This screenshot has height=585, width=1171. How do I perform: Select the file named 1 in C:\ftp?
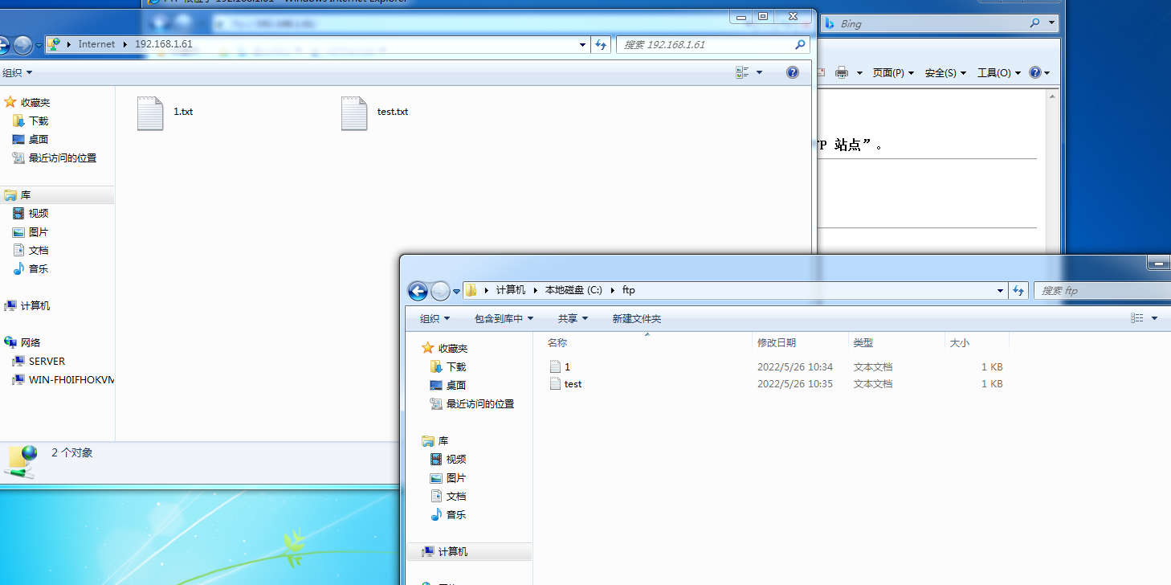click(x=560, y=366)
